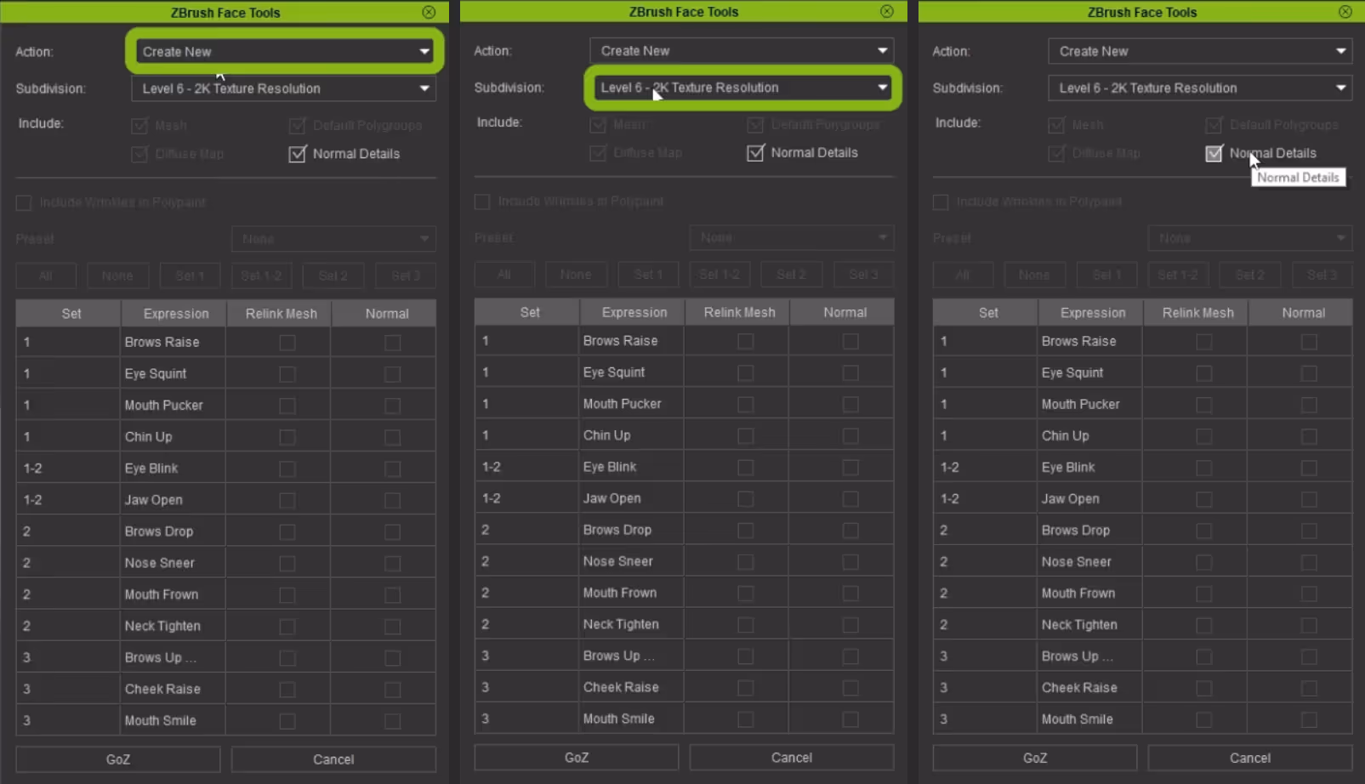Click None selection button in middle panel

(x=576, y=275)
